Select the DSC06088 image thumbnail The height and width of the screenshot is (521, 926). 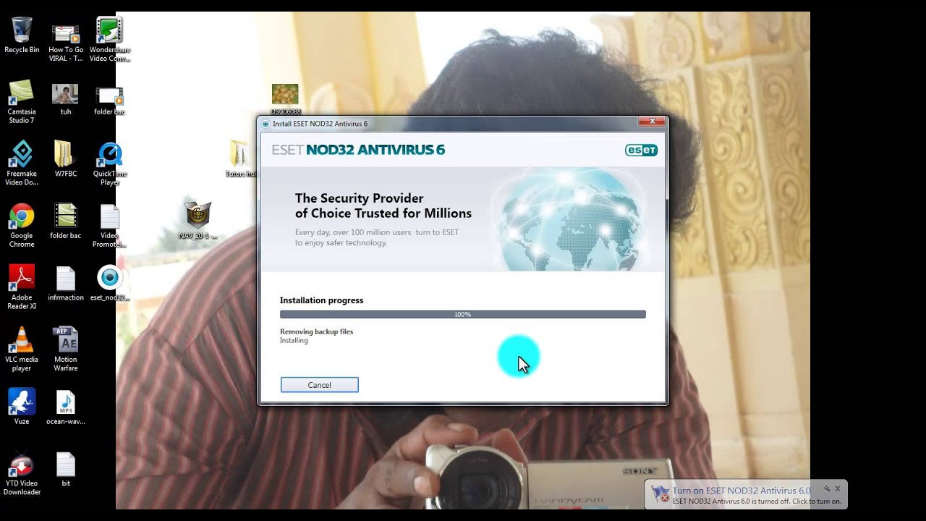pyautogui.click(x=285, y=99)
